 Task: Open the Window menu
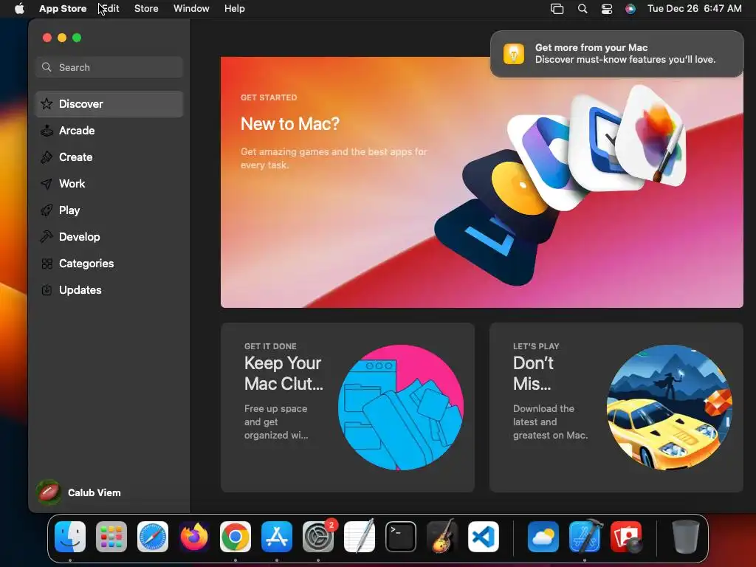(x=191, y=9)
